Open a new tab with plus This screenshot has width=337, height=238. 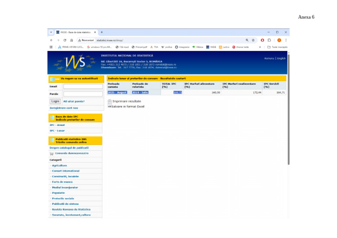point(102,32)
